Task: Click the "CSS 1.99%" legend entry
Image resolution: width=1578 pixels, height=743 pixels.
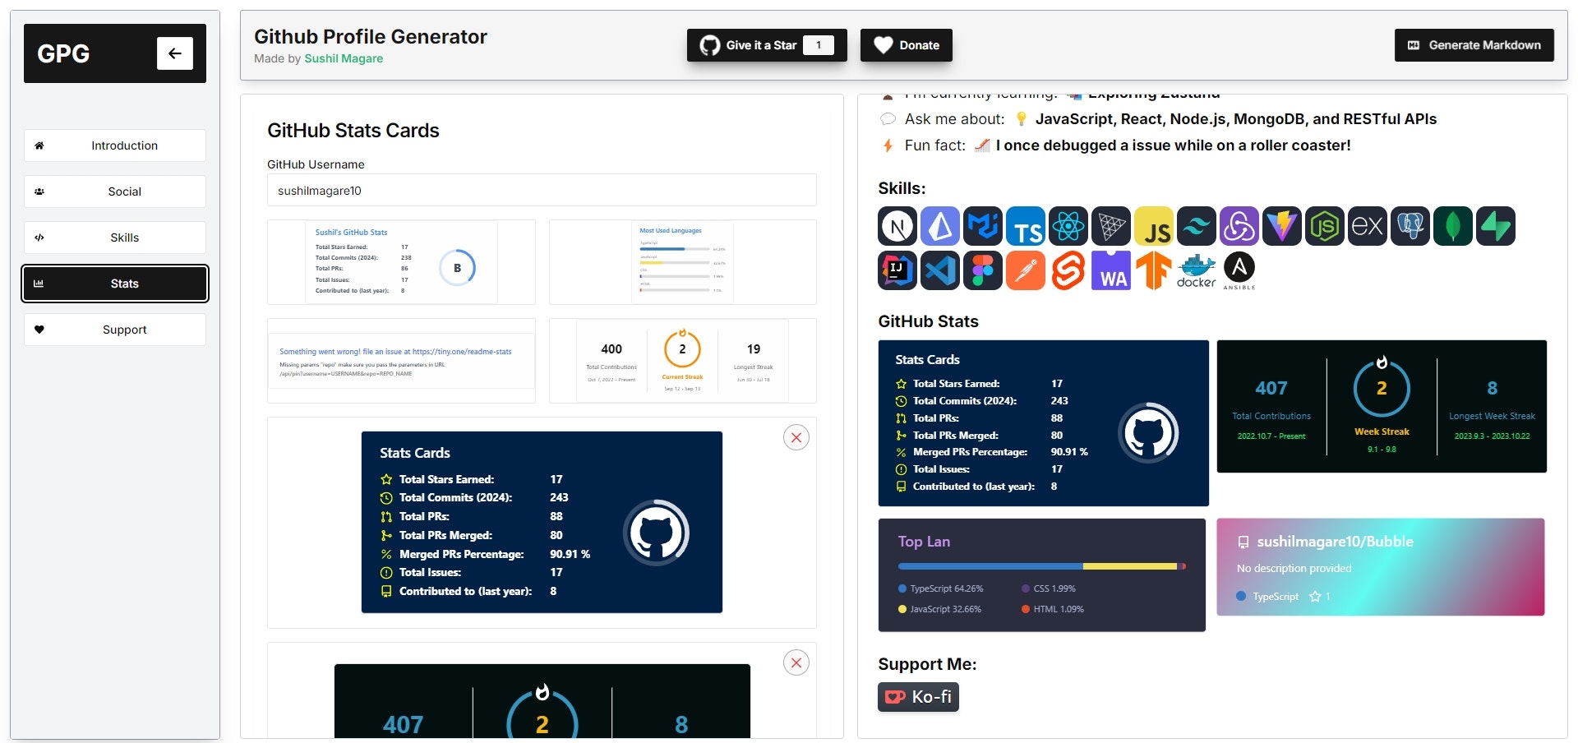Action: pyautogui.click(x=1049, y=588)
